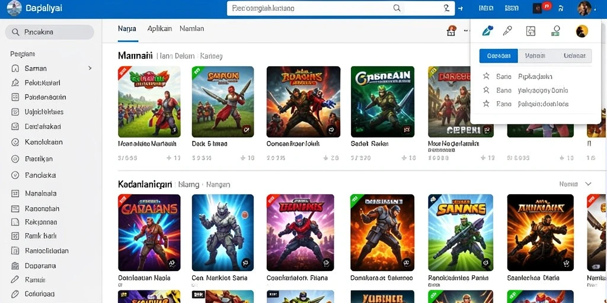
Task: Open Pohatanoonin from the sidebar
Action: pyautogui.click(x=45, y=97)
